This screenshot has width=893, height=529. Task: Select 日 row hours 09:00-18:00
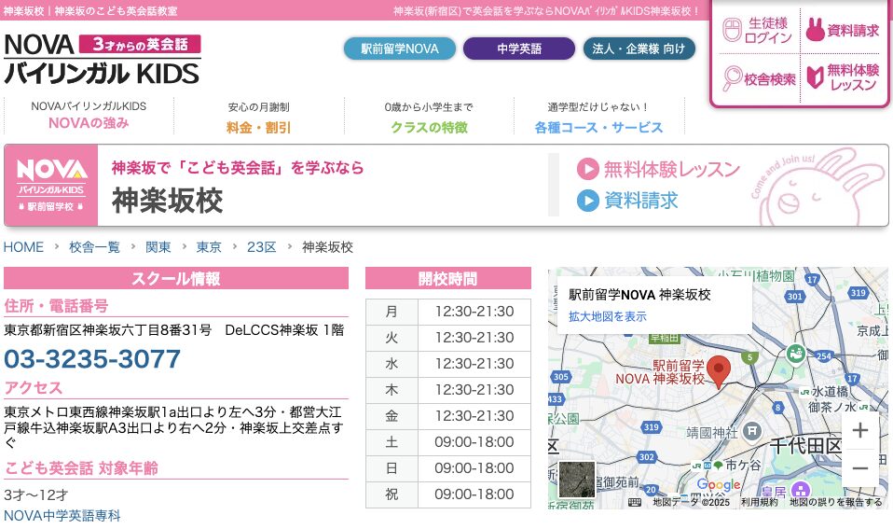(474, 468)
